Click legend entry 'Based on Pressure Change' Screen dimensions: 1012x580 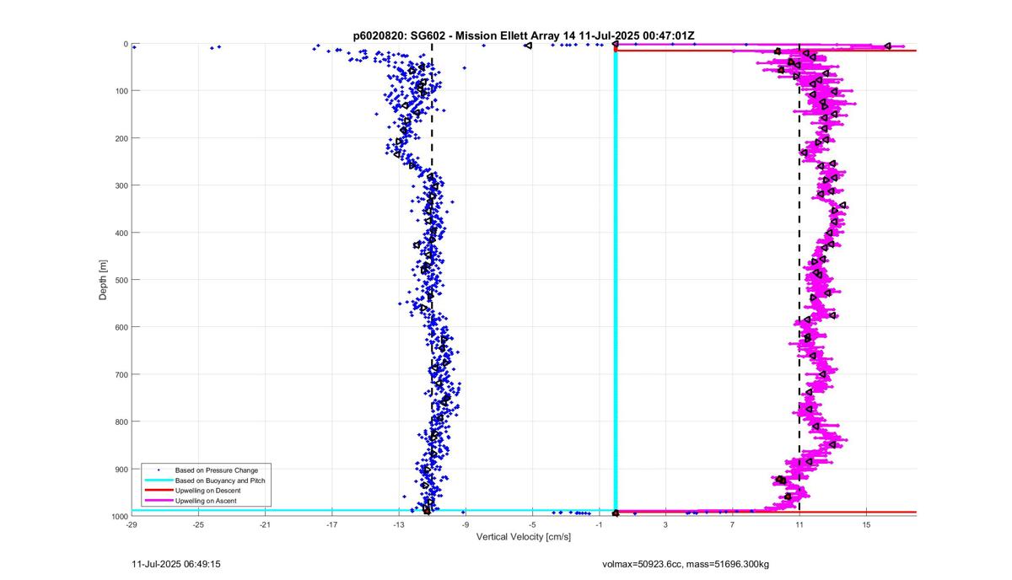[x=217, y=470]
